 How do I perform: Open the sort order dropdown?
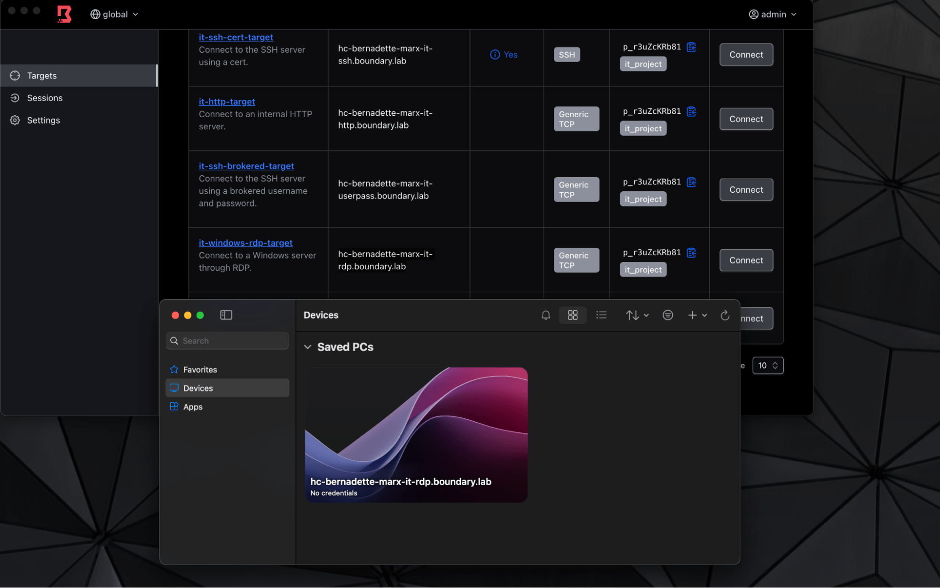637,315
